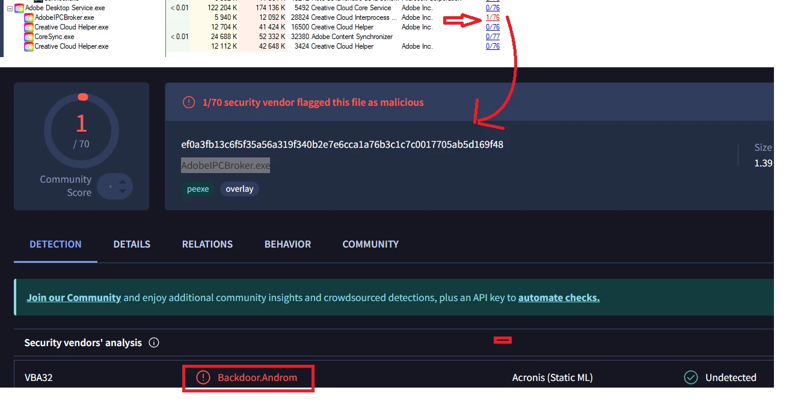Viewport: 795px width, 405px height.
Task: Click the Community Score label
Action: point(66,186)
